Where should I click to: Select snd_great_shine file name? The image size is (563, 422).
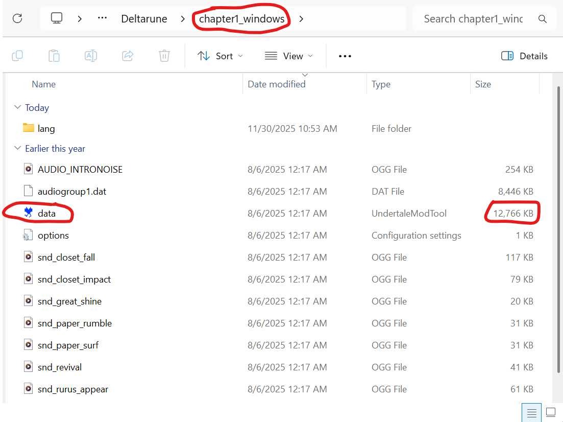tap(69, 301)
